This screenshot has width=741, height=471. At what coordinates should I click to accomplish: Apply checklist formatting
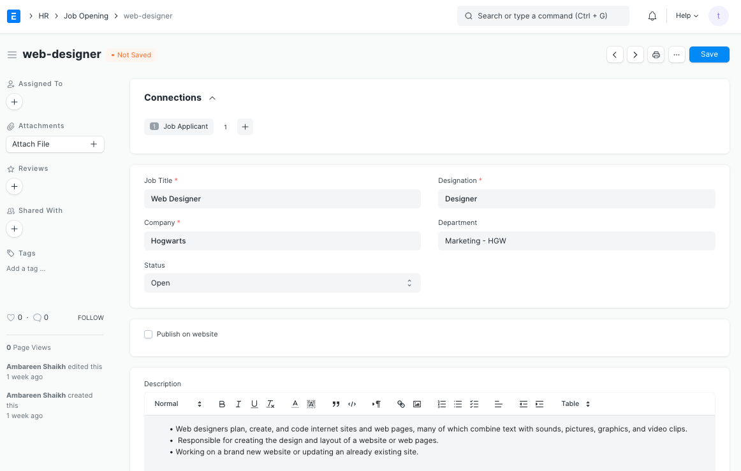pyautogui.click(x=474, y=404)
